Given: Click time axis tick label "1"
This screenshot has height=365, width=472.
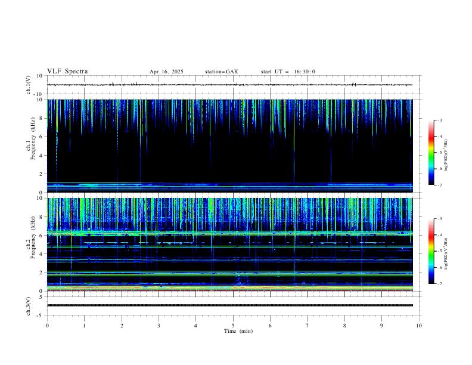Looking at the screenshot, I should coord(84,326).
